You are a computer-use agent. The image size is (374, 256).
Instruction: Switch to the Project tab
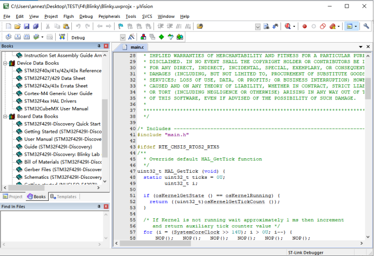(x=14, y=197)
